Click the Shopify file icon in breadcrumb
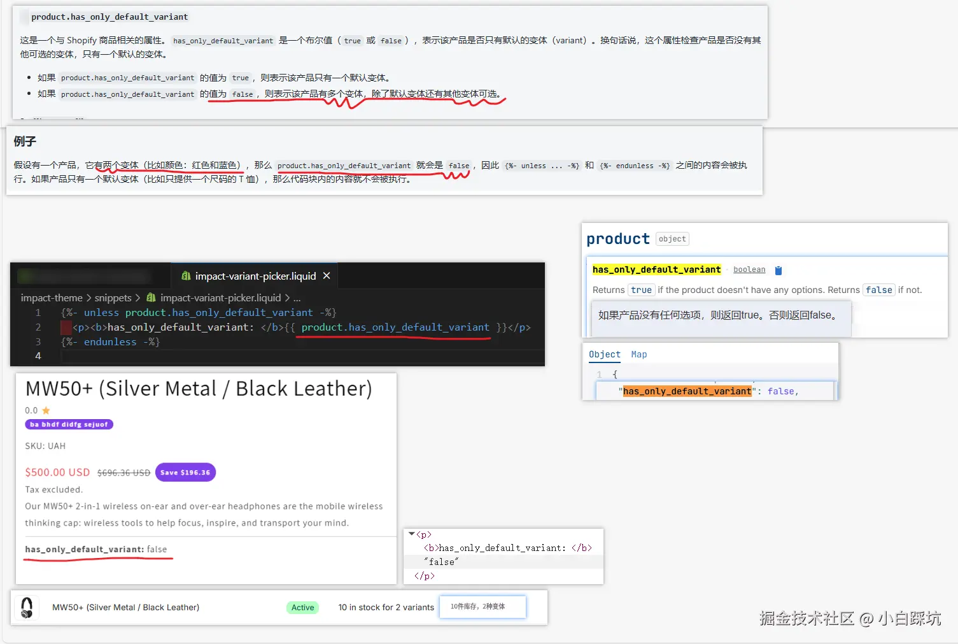The image size is (958, 644). [151, 297]
